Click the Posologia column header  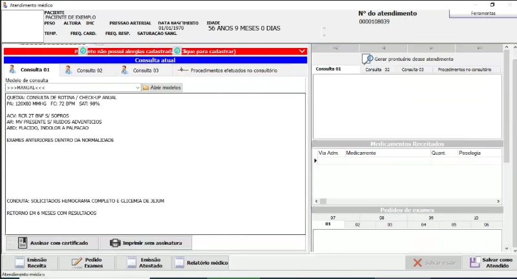pos(480,153)
